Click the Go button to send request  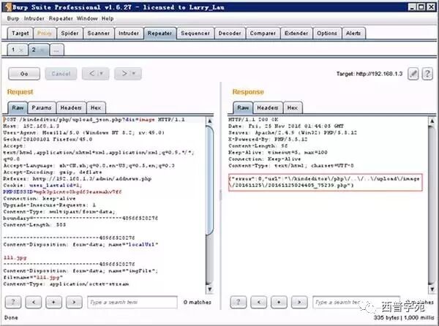pos(24,74)
